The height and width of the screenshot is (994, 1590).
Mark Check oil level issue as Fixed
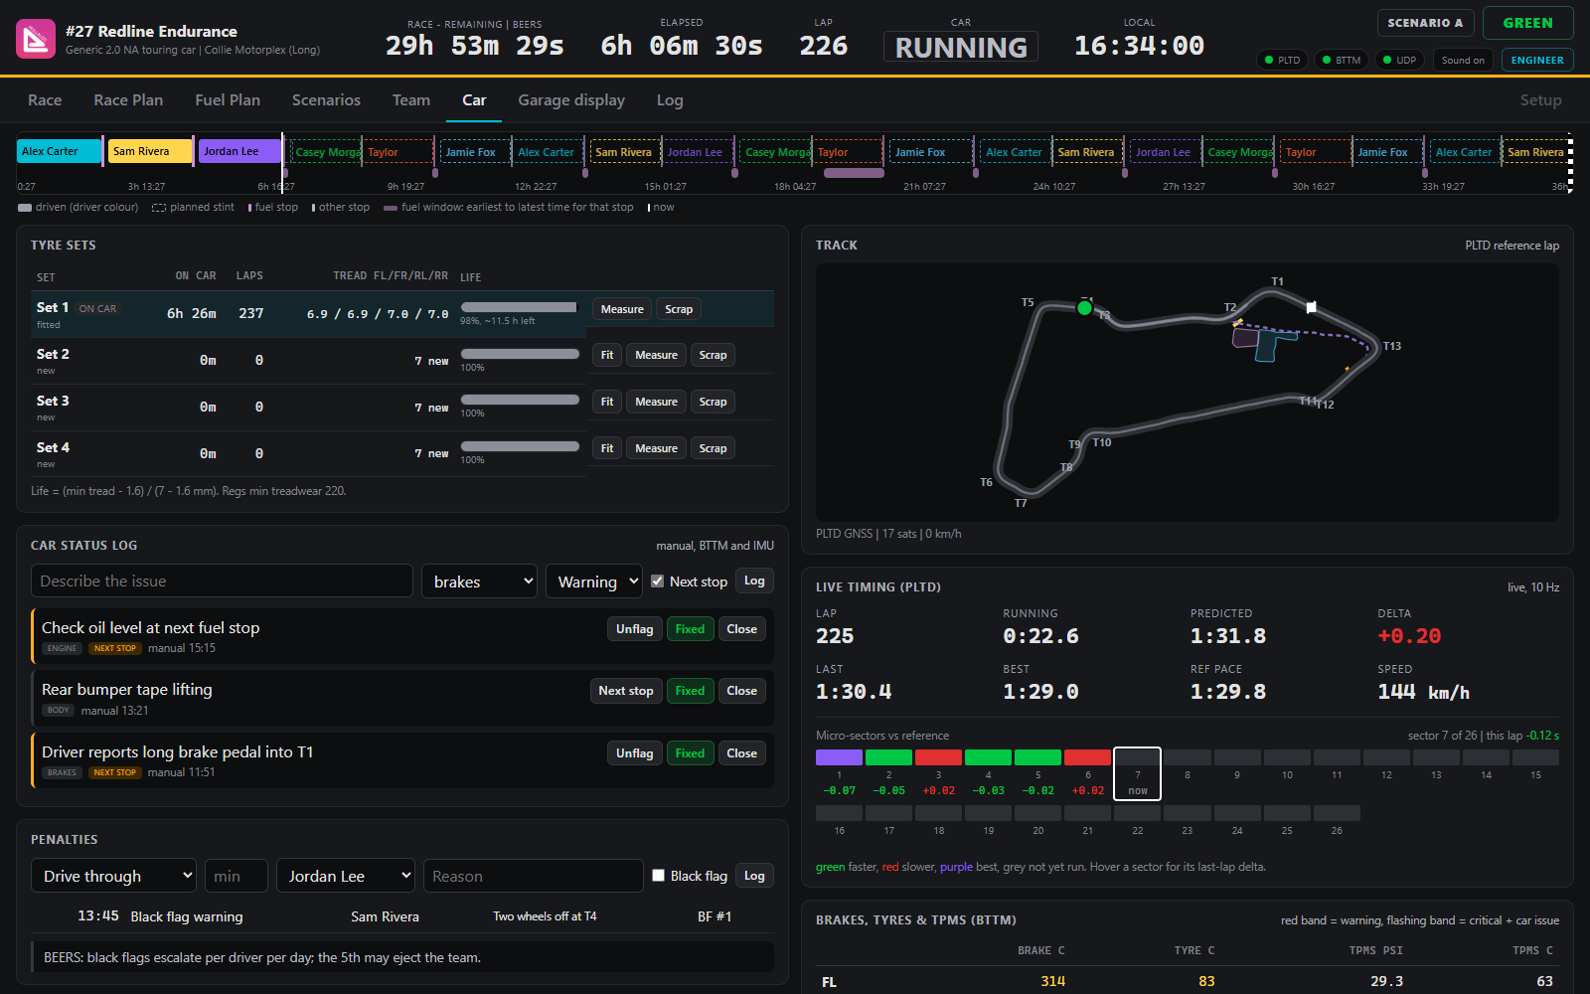[x=690, y=629]
